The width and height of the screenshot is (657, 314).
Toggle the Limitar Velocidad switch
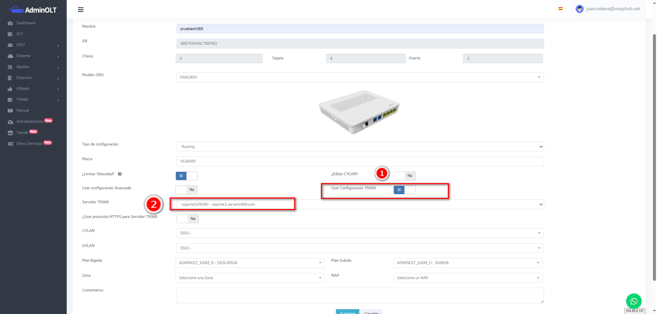point(186,176)
